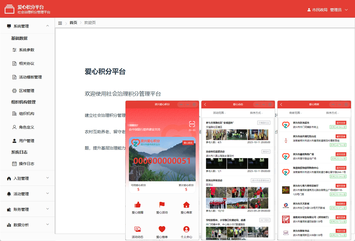Click the wallet icon next to 账务管理

9,209
